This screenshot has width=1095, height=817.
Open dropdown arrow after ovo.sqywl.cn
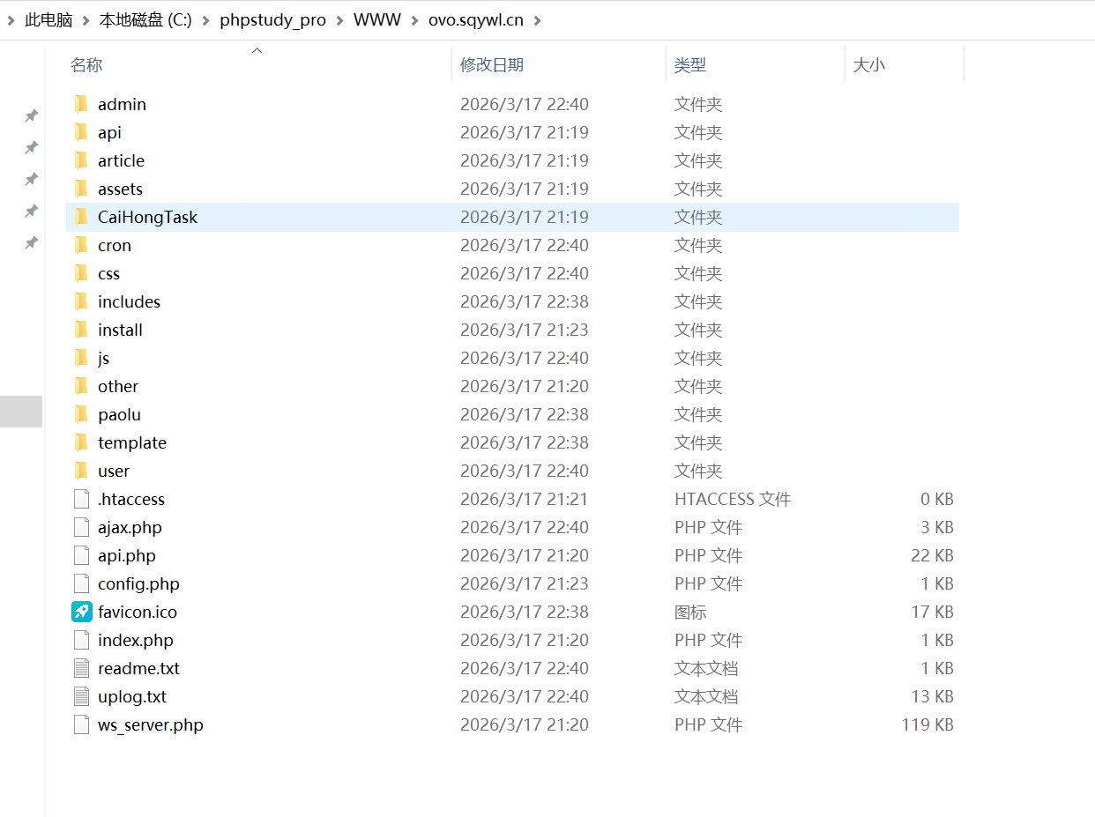(538, 20)
